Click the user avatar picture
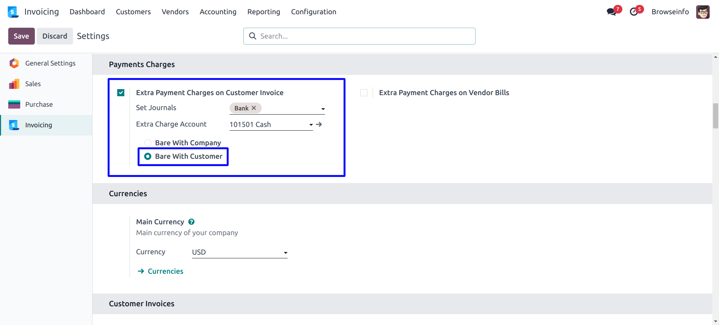Viewport: 719px width, 325px height. point(703,12)
